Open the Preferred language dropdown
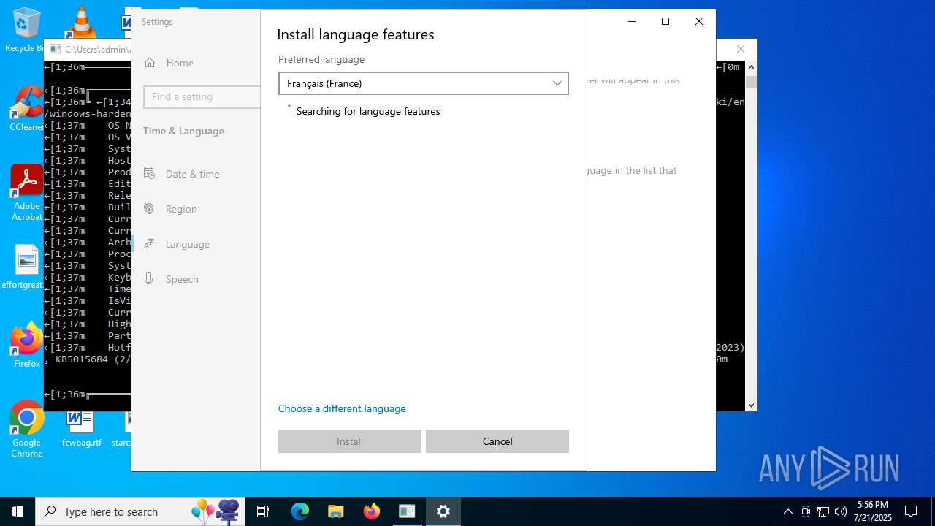The image size is (935, 526). point(423,83)
